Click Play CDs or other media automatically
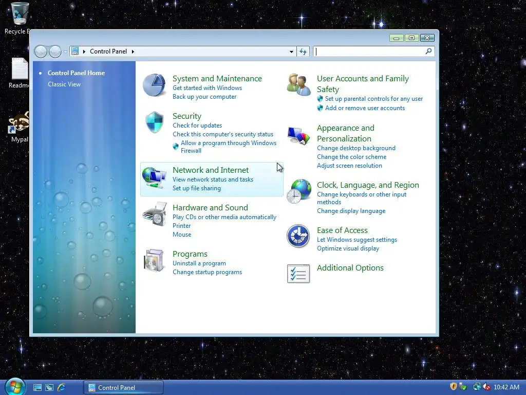This screenshot has height=395, width=526. [224, 217]
